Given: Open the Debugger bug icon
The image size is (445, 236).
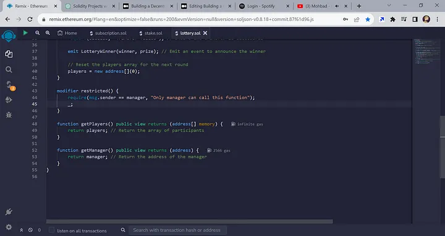Looking at the screenshot, I should point(9,115).
